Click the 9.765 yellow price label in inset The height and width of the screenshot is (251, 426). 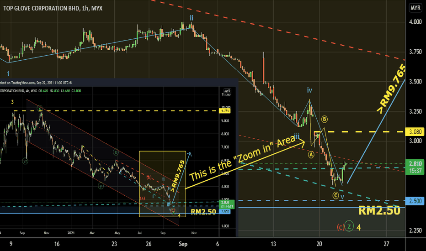point(225,111)
